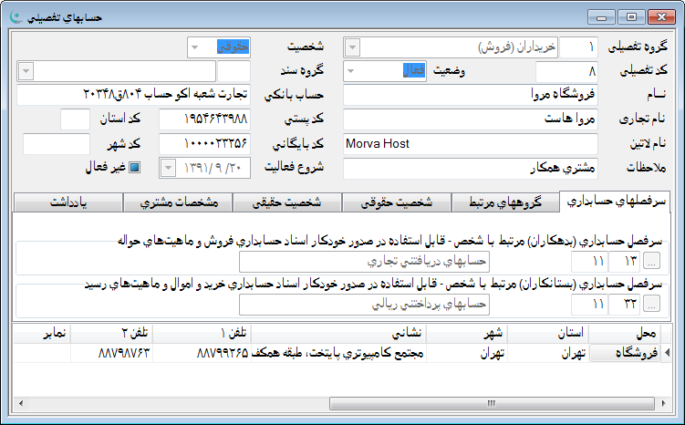Expand the گروه سند dropdown

pyautogui.click(x=25, y=71)
